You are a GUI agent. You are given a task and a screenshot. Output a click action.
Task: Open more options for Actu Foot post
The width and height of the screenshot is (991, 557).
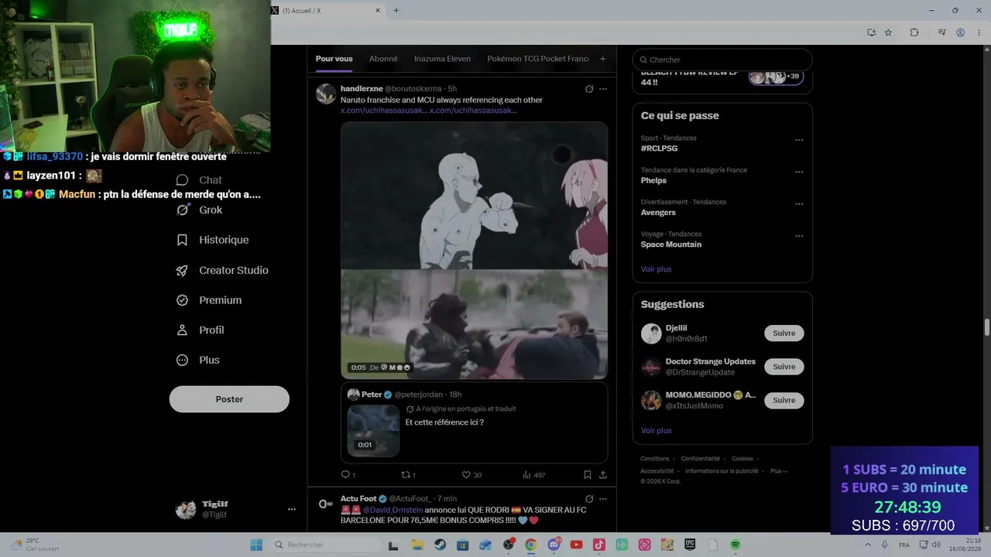pos(603,499)
